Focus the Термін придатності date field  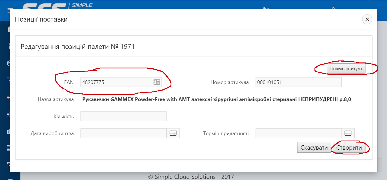point(298,133)
